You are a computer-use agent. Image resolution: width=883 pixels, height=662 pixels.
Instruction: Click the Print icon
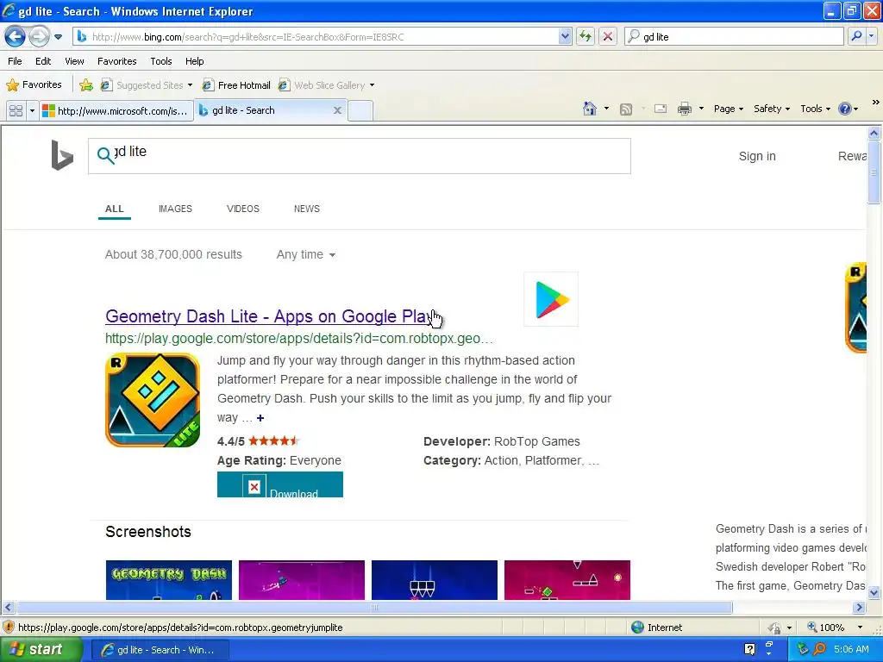tap(684, 109)
